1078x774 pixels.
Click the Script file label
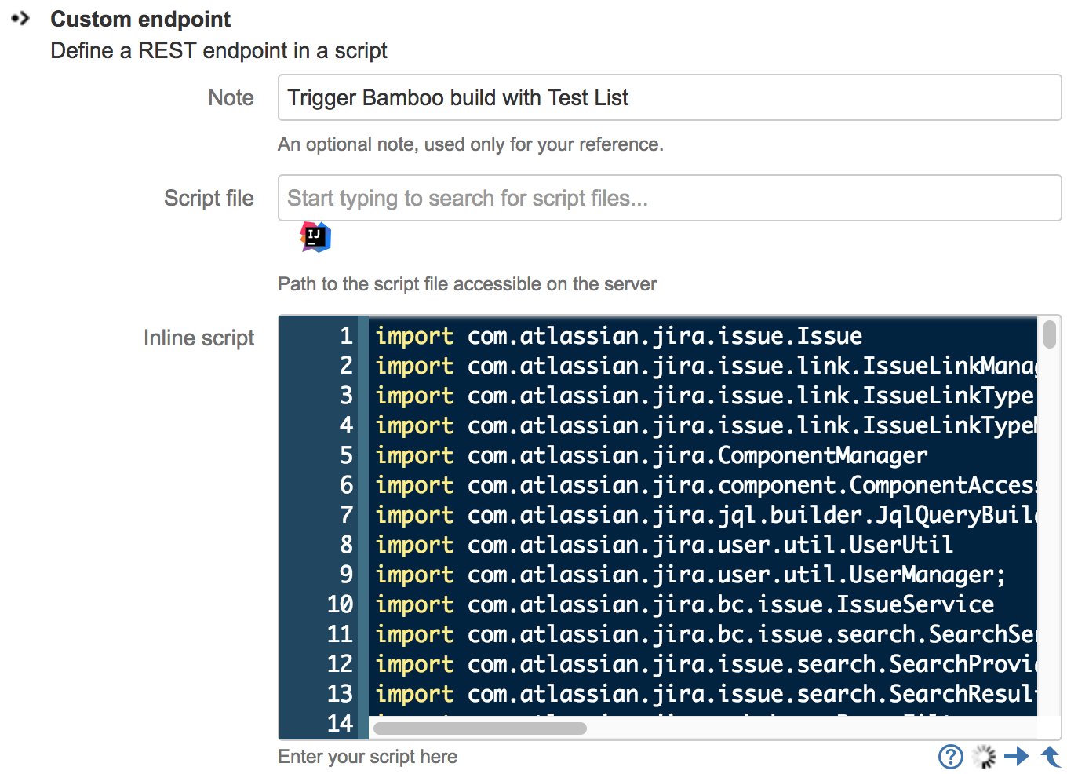pos(209,198)
